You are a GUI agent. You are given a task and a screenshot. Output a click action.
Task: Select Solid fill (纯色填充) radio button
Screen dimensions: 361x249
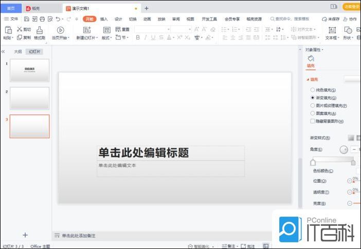coord(313,90)
